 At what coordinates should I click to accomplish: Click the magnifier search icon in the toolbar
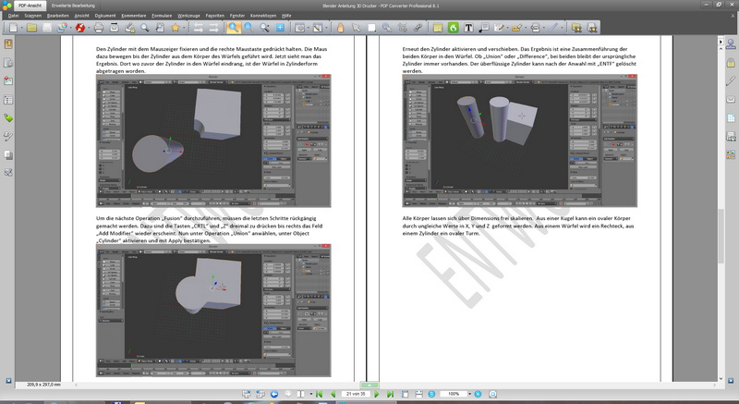[x=145, y=28]
